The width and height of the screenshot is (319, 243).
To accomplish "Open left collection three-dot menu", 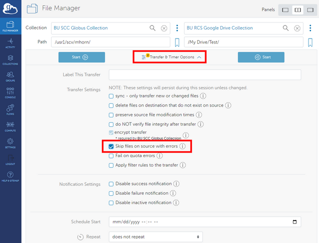I will pos(177,28).
